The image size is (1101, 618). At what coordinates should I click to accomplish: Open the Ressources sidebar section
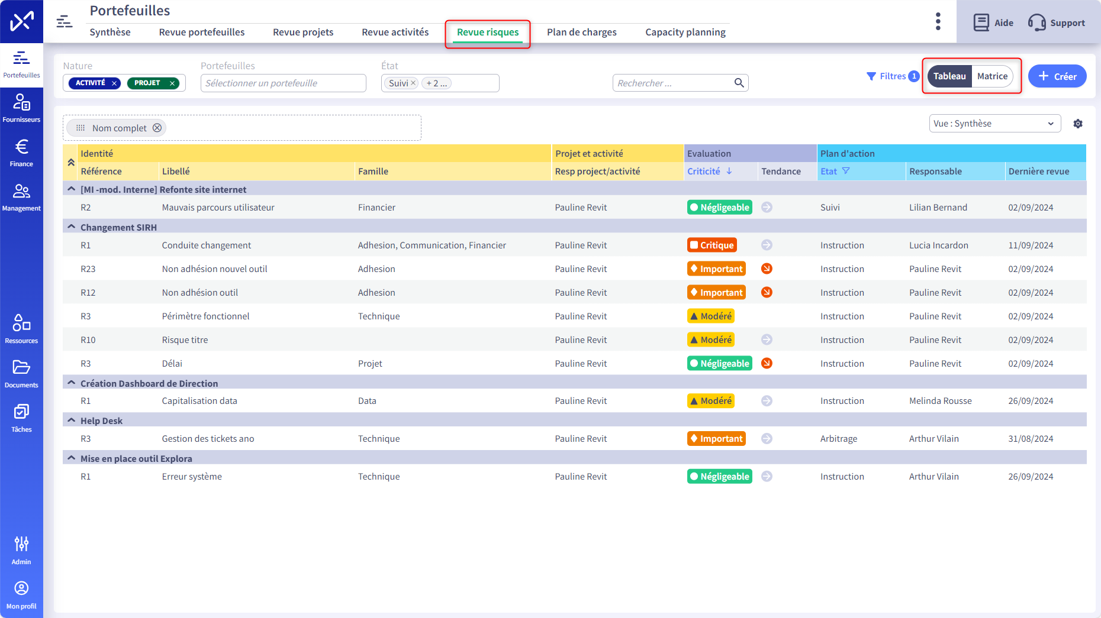[x=21, y=330]
